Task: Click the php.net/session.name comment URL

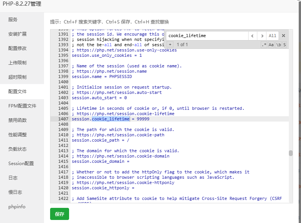Action: tap(112, 71)
